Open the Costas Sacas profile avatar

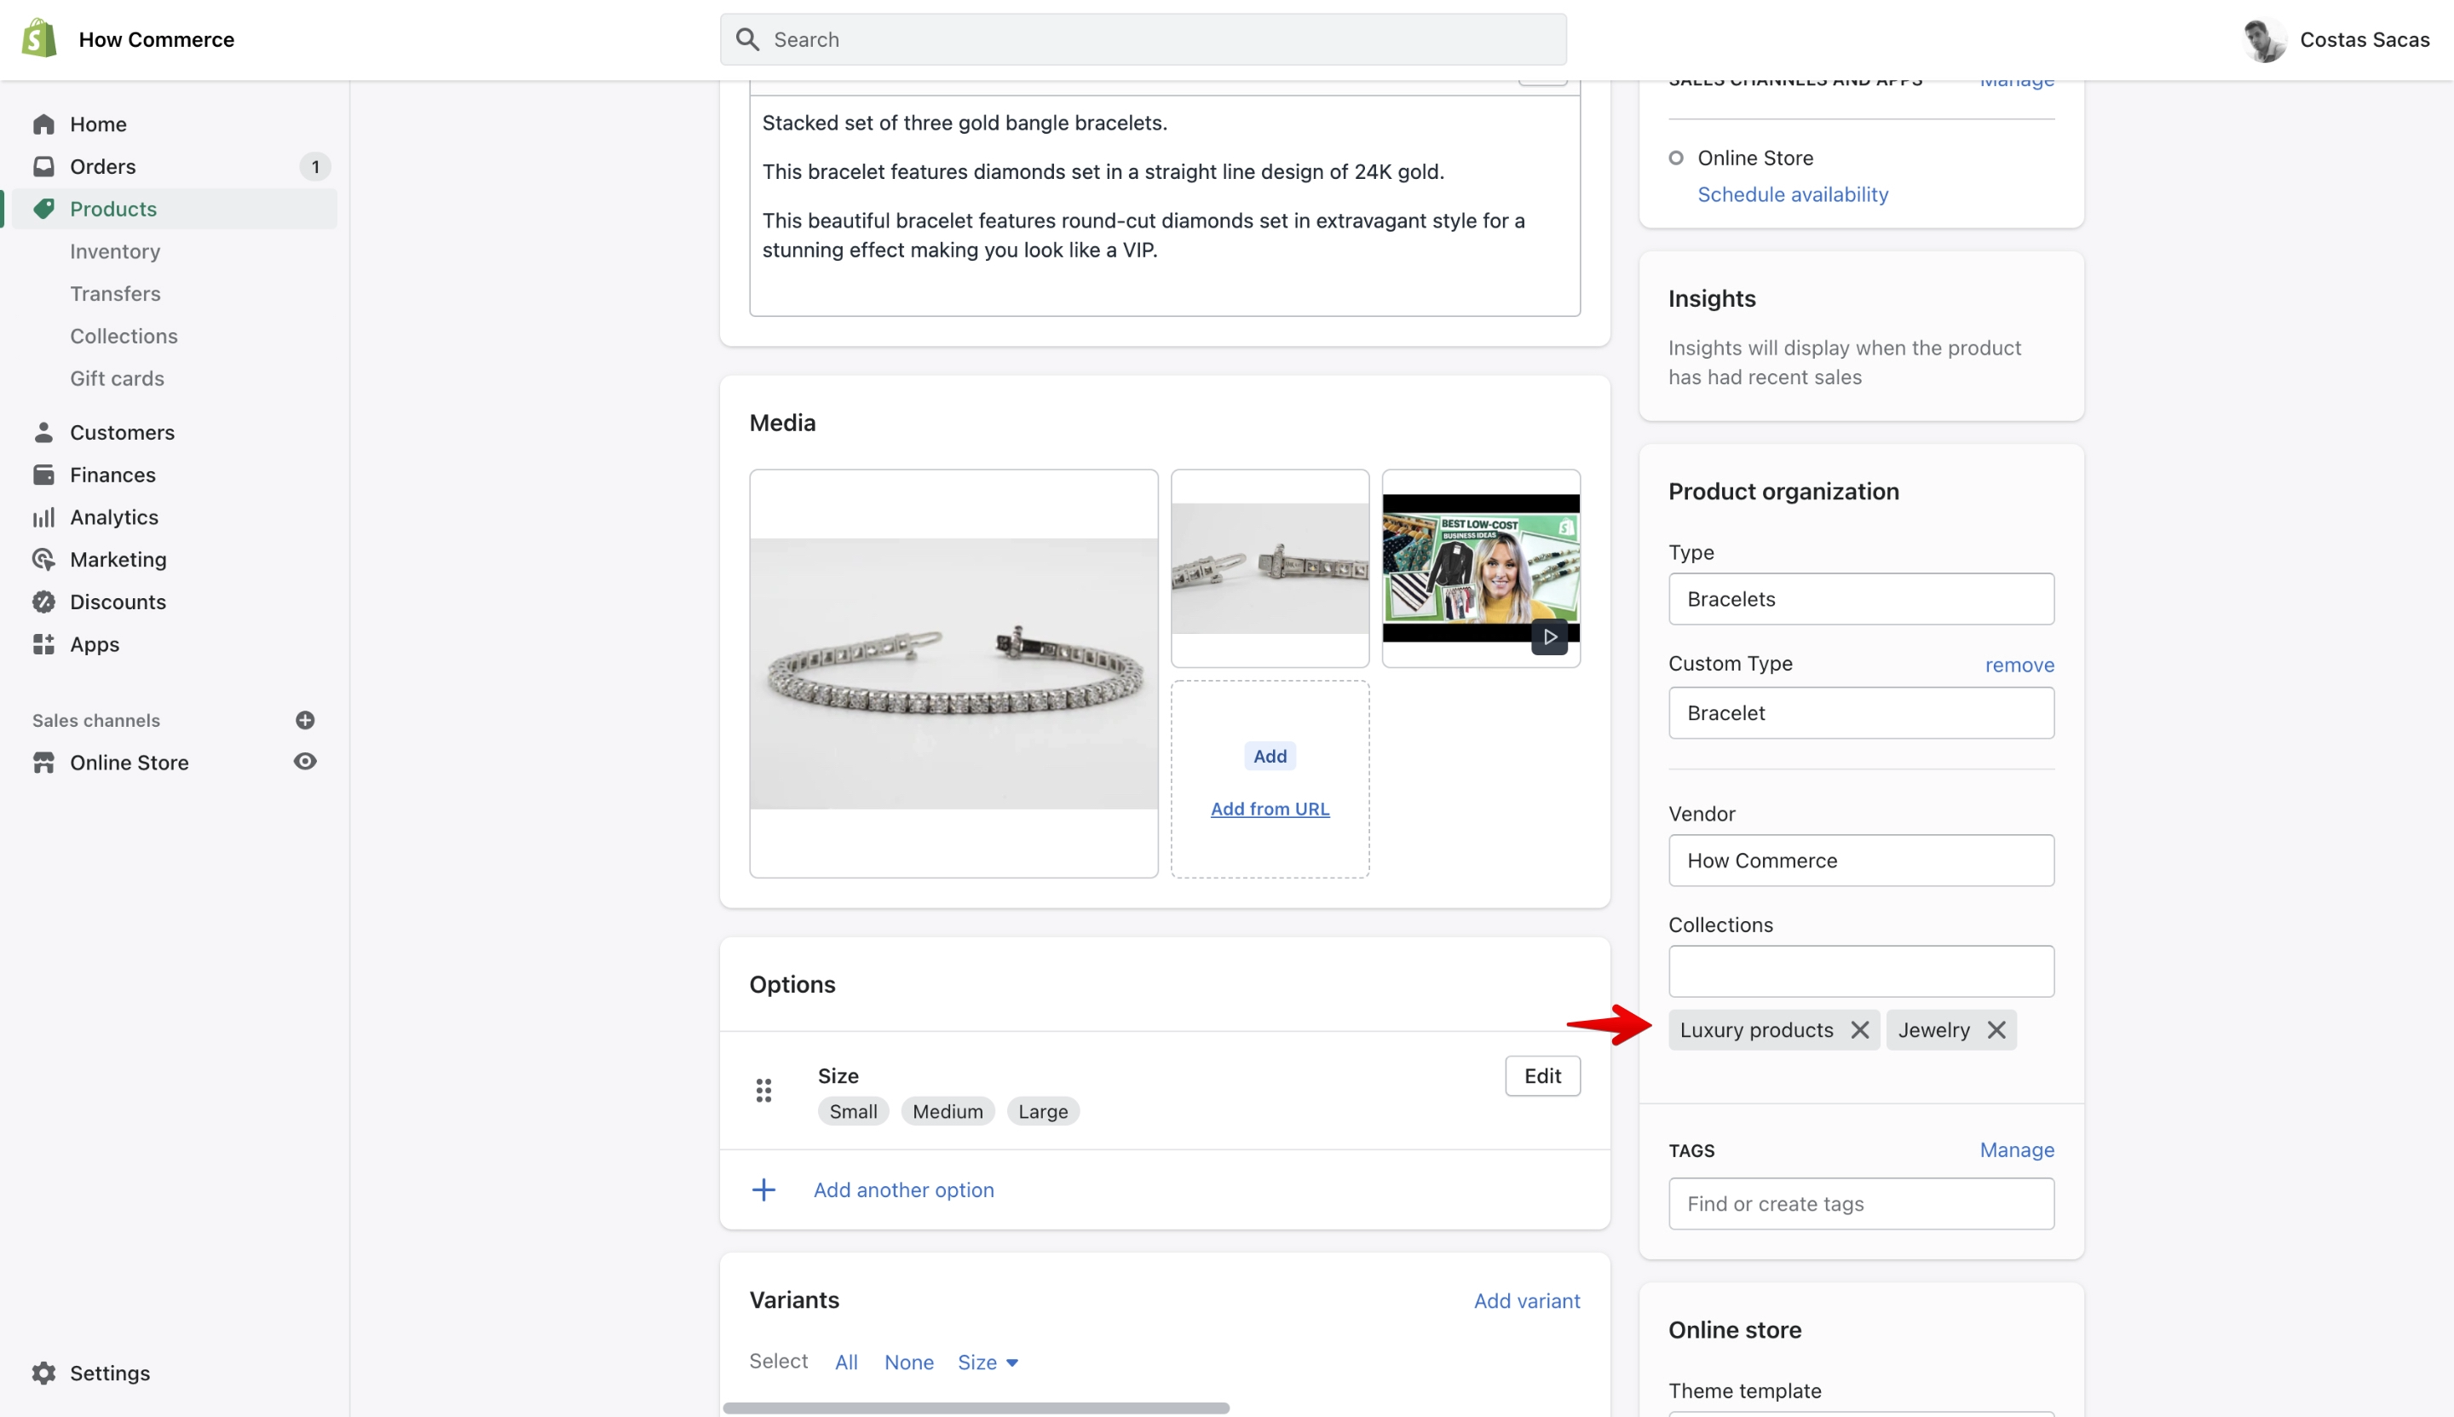(2265, 40)
